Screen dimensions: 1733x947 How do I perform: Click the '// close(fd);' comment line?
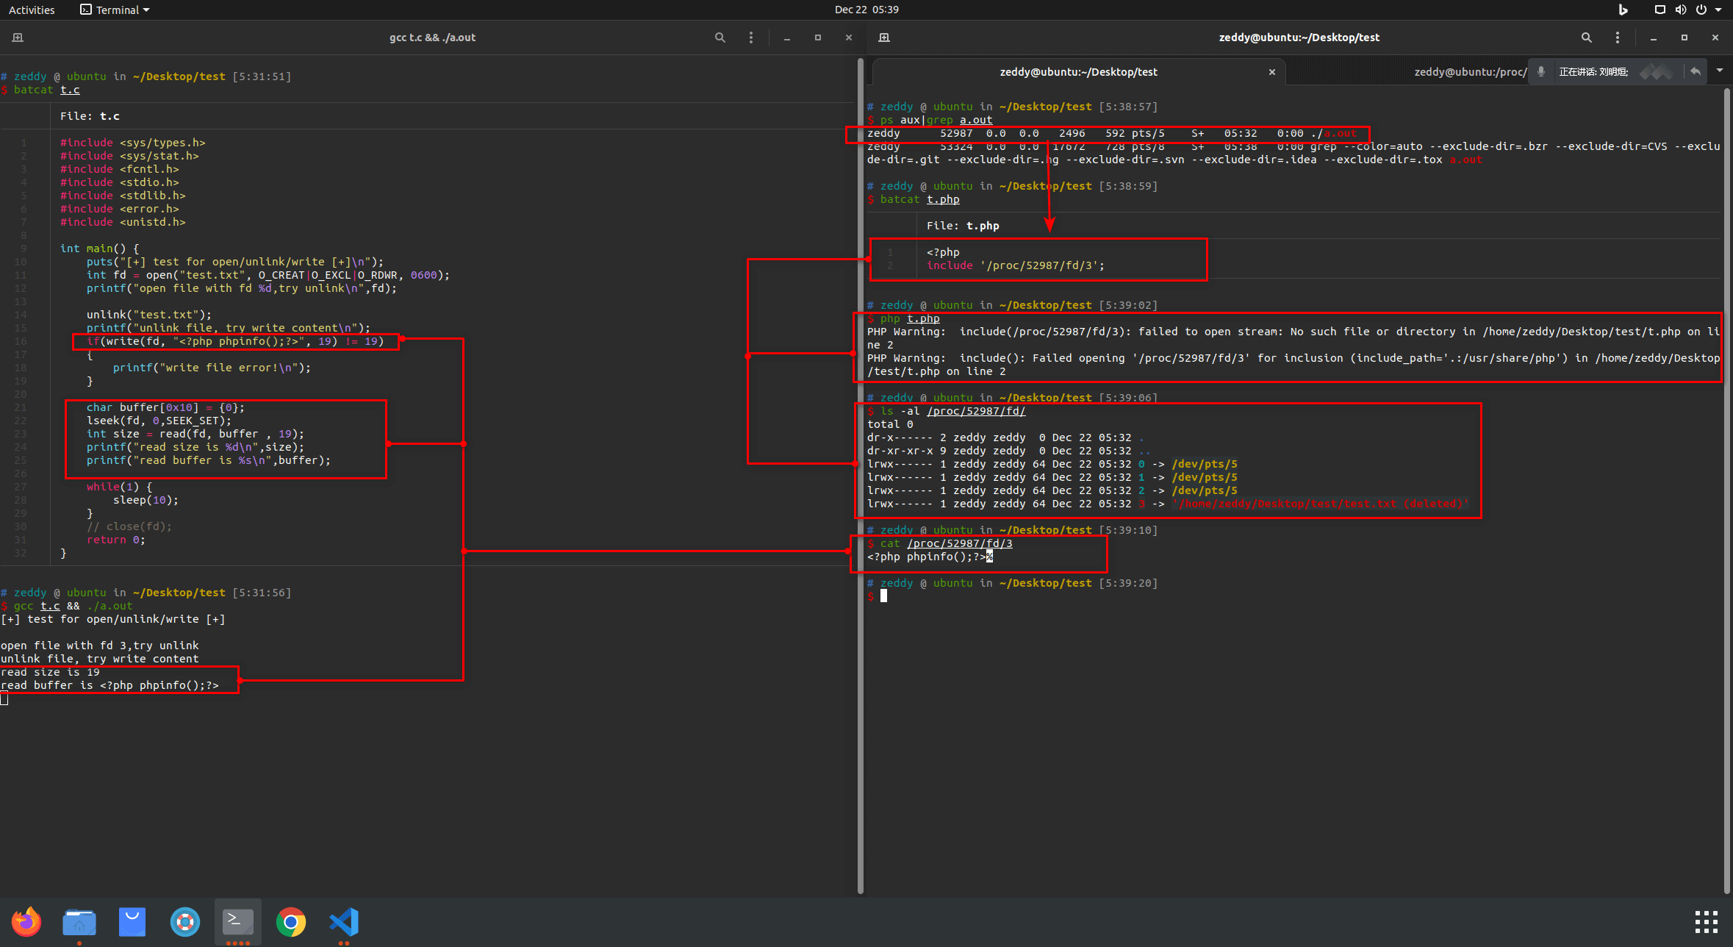[129, 526]
